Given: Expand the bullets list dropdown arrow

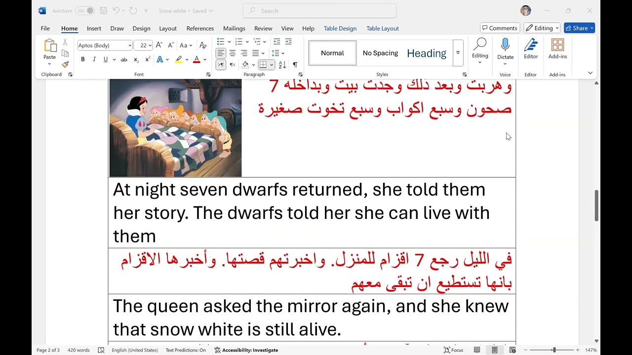Looking at the screenshot, I should point(229,41).
